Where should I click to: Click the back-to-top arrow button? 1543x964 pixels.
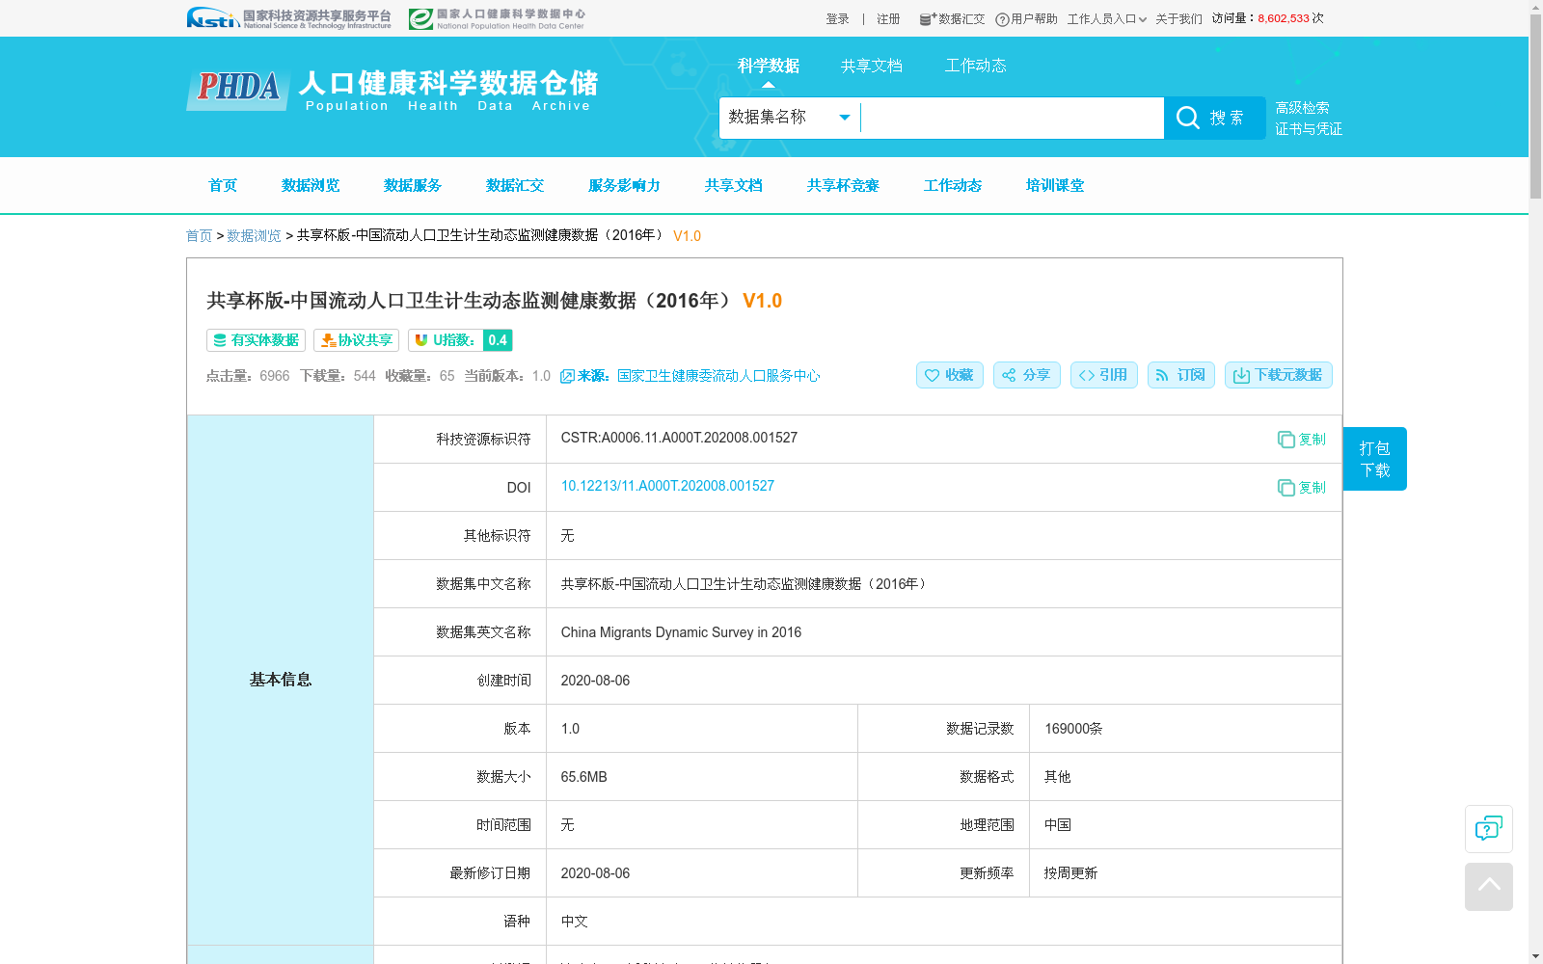1489,887
